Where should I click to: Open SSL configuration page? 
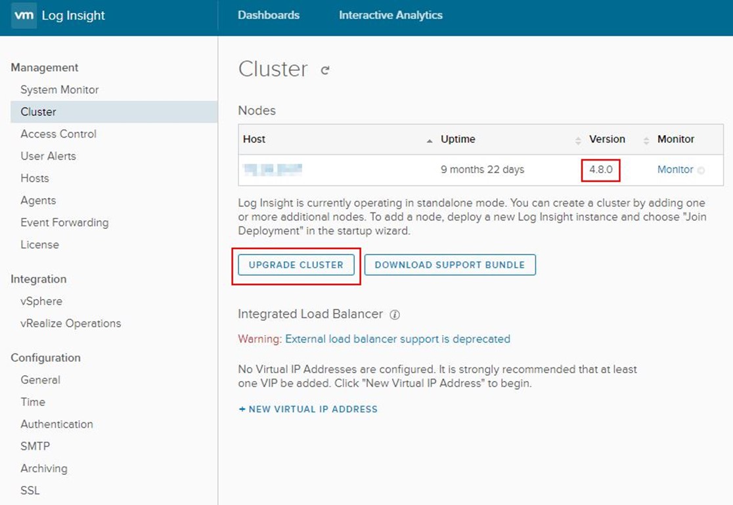point(30,491)
